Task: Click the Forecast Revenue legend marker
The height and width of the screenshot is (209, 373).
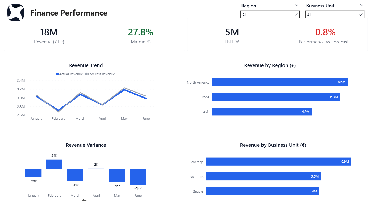Action: click(86, 74)
